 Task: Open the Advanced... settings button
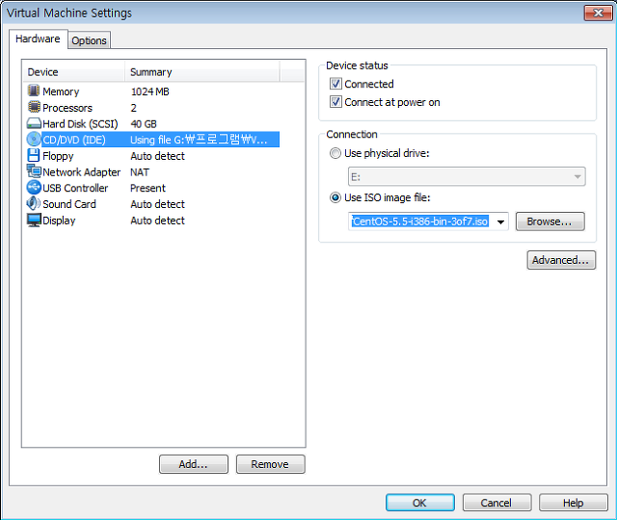coord(561,260)
